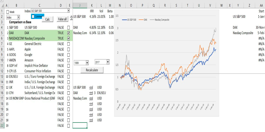Open the small Index dropdown in row 2
The width and height of the screenshot is (265, 132).
click(13, 17)
